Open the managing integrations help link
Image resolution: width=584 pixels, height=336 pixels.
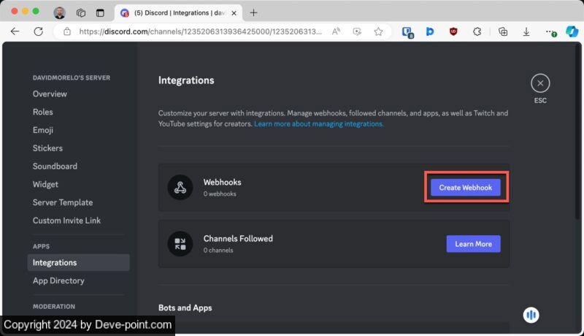(x=318, y=124)
